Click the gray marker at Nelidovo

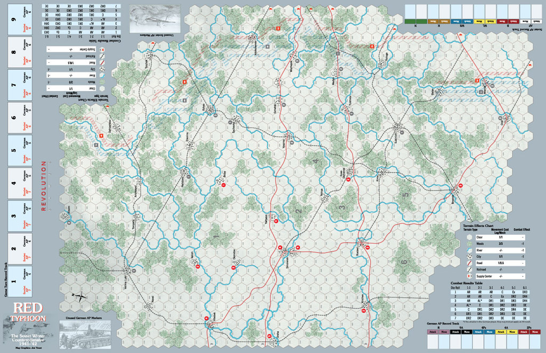pos(189,177)
